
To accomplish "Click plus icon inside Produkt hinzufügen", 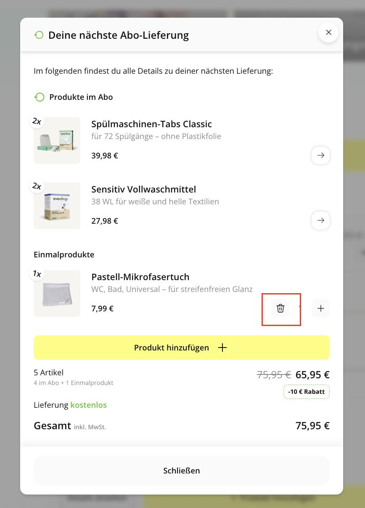I will coord(222,348).
